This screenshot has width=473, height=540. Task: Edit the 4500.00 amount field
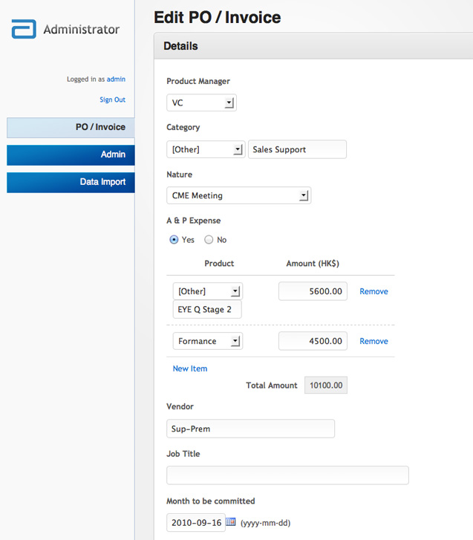[x=313, y=341]
